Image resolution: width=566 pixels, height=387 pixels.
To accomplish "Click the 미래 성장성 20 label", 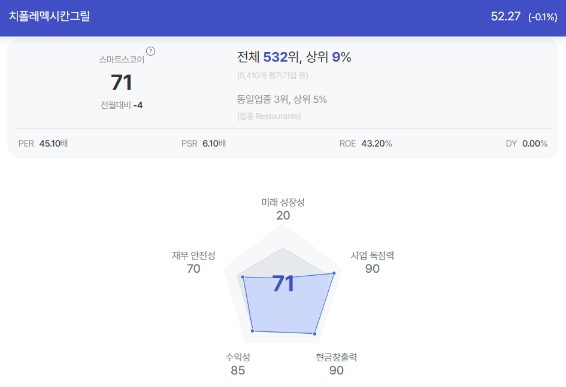I will 283,209.
